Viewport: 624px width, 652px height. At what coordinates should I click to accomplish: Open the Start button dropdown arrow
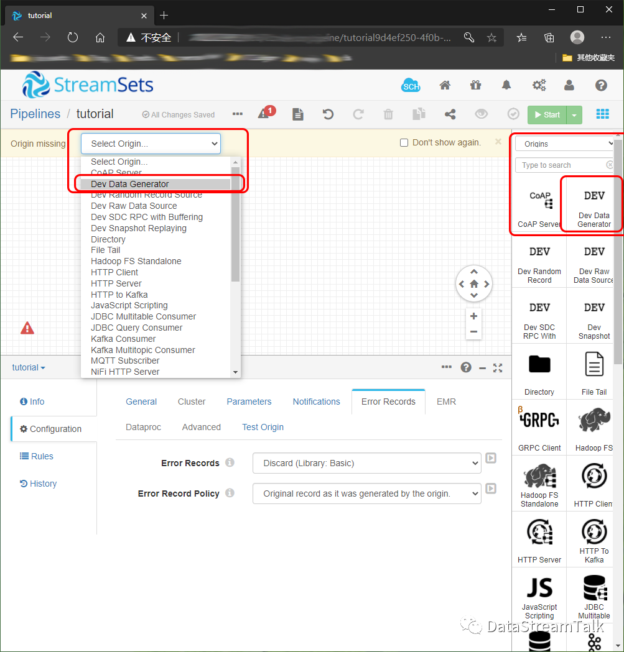coord(574,115)
